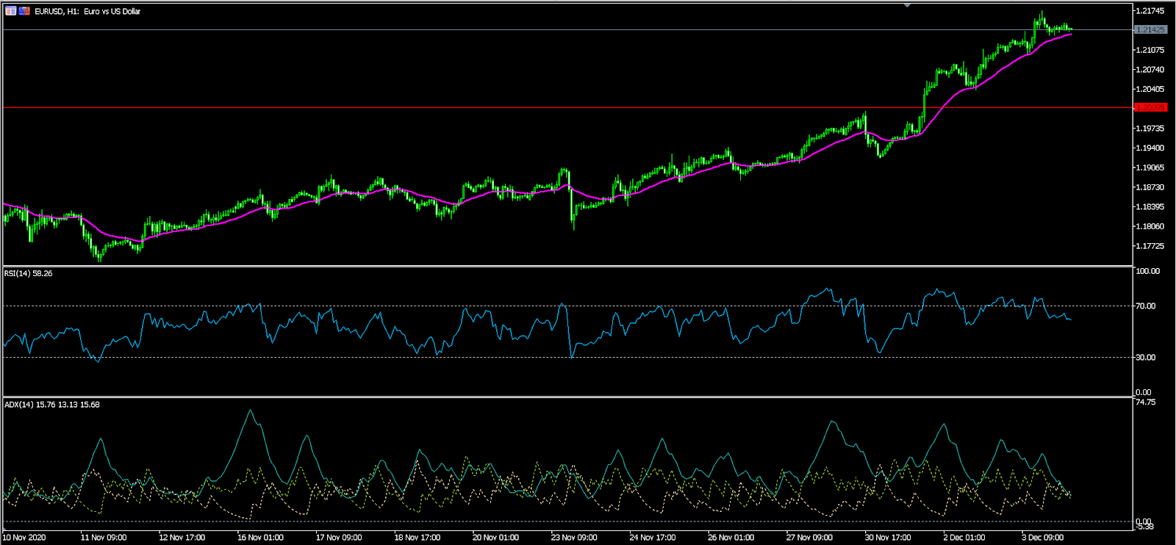Viewport: 1176px width, 545px height.
Task: Click the "27 Nov 09:00" time label
Action: pos(809,538)
